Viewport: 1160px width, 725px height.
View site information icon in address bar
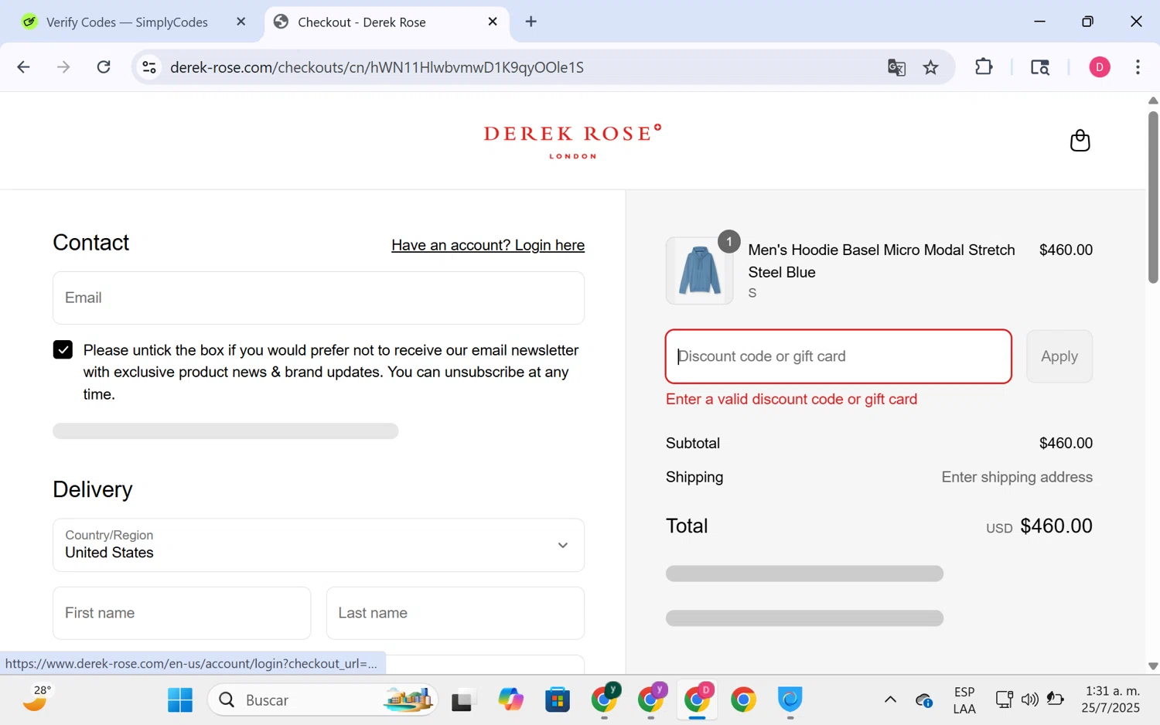(149, 67)
